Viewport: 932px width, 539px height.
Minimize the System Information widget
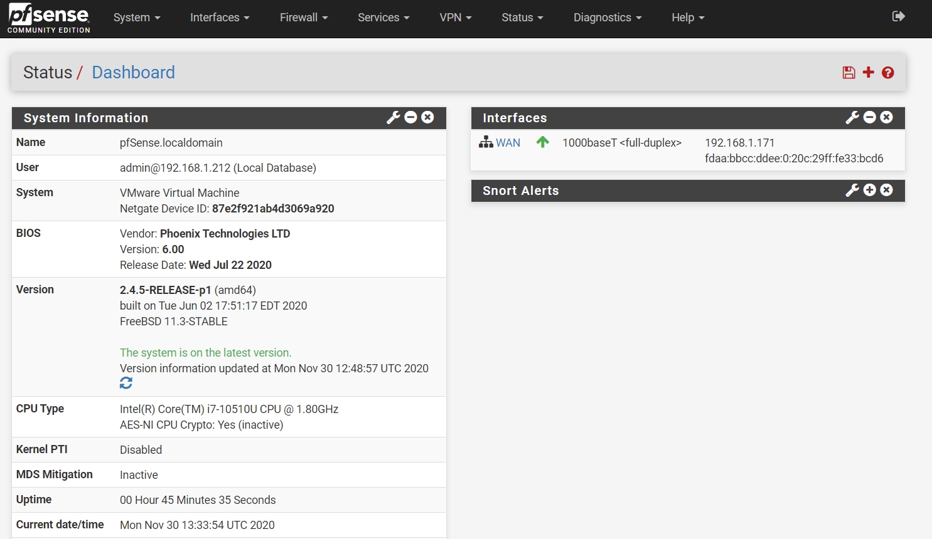411,117
